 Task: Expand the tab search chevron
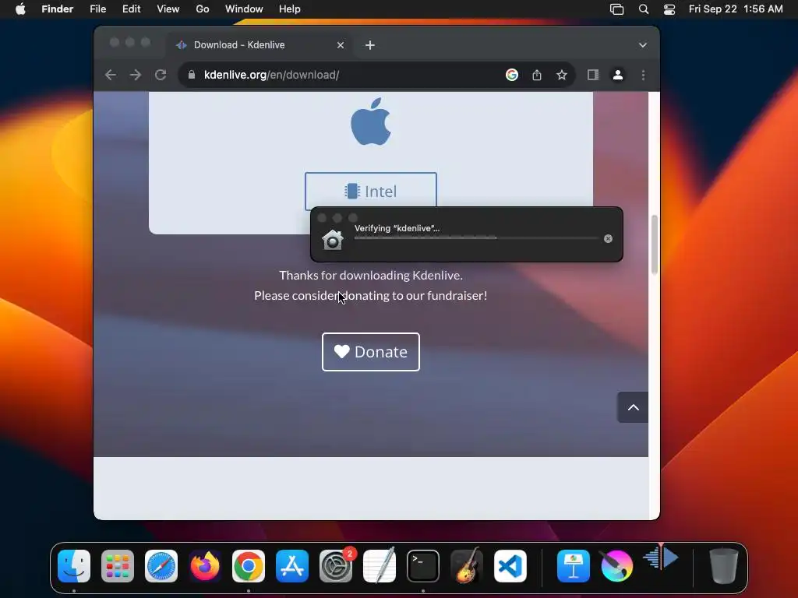[643, 45]
